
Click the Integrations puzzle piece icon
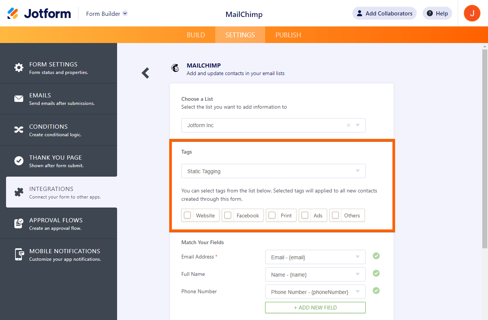[19, 192]
